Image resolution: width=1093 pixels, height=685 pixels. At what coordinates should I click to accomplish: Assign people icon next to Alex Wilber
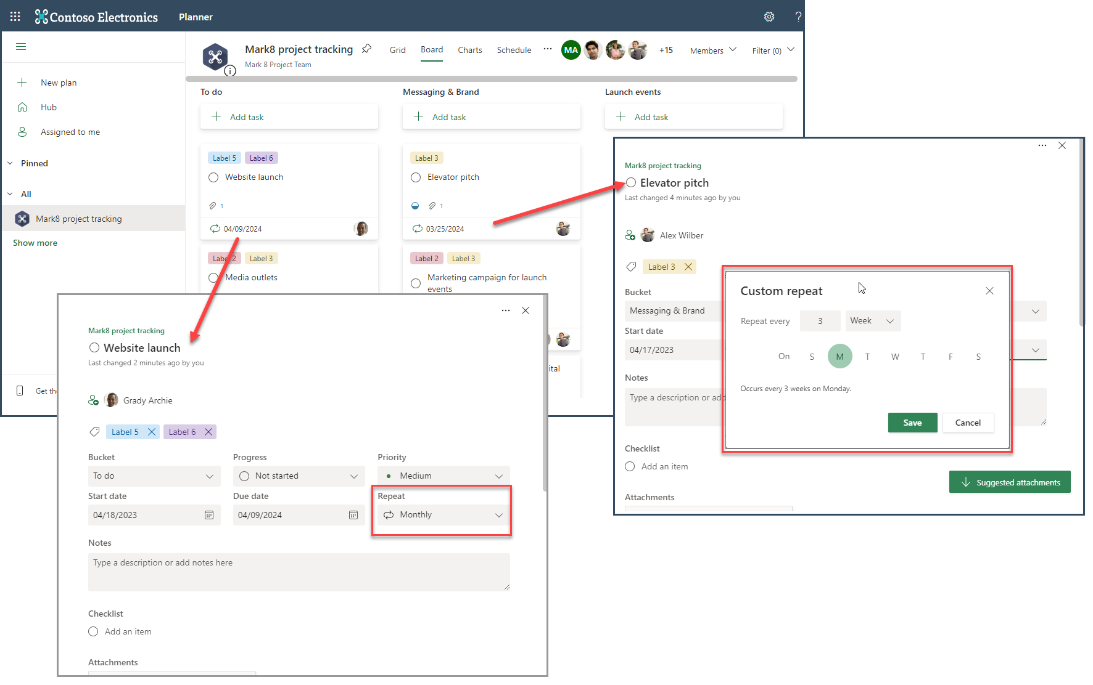click(630, 235)
